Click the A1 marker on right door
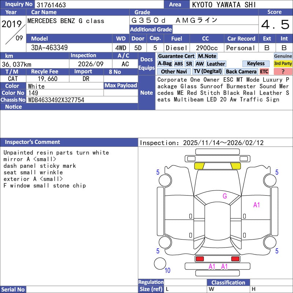This screenshot has width=293, height=293. coord(256,205)
